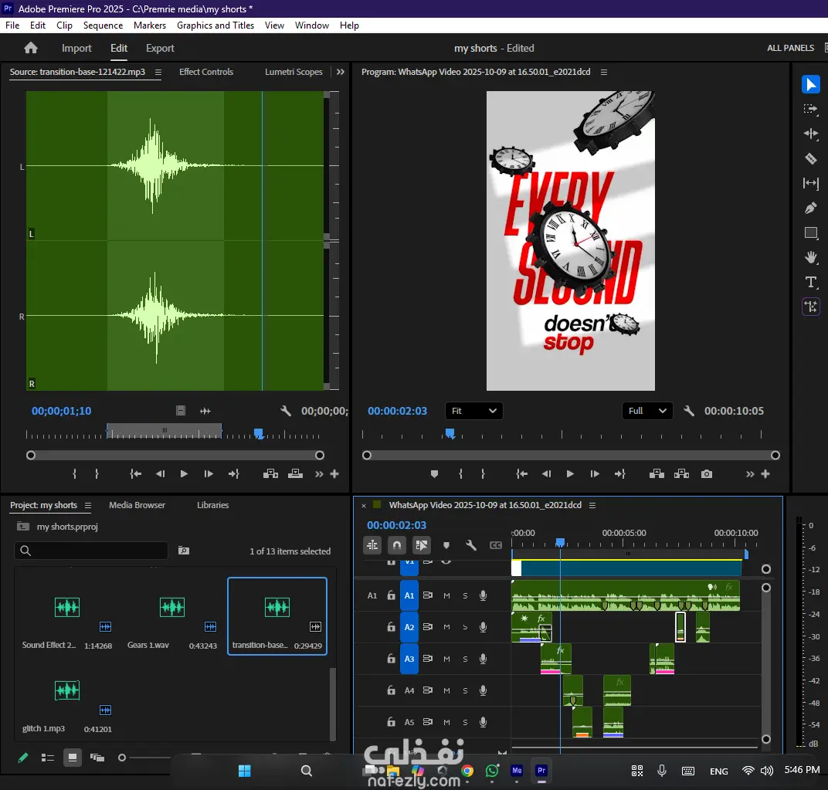Pick the Ripple Edit tool
This screenshot has height=790, width=828.
coord(810,134)
